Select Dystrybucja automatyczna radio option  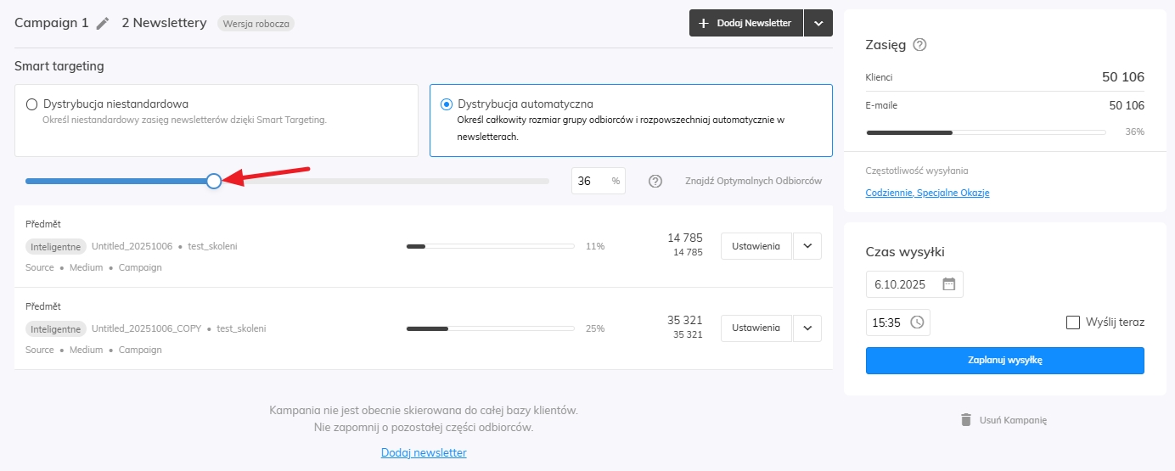(447, 104)
